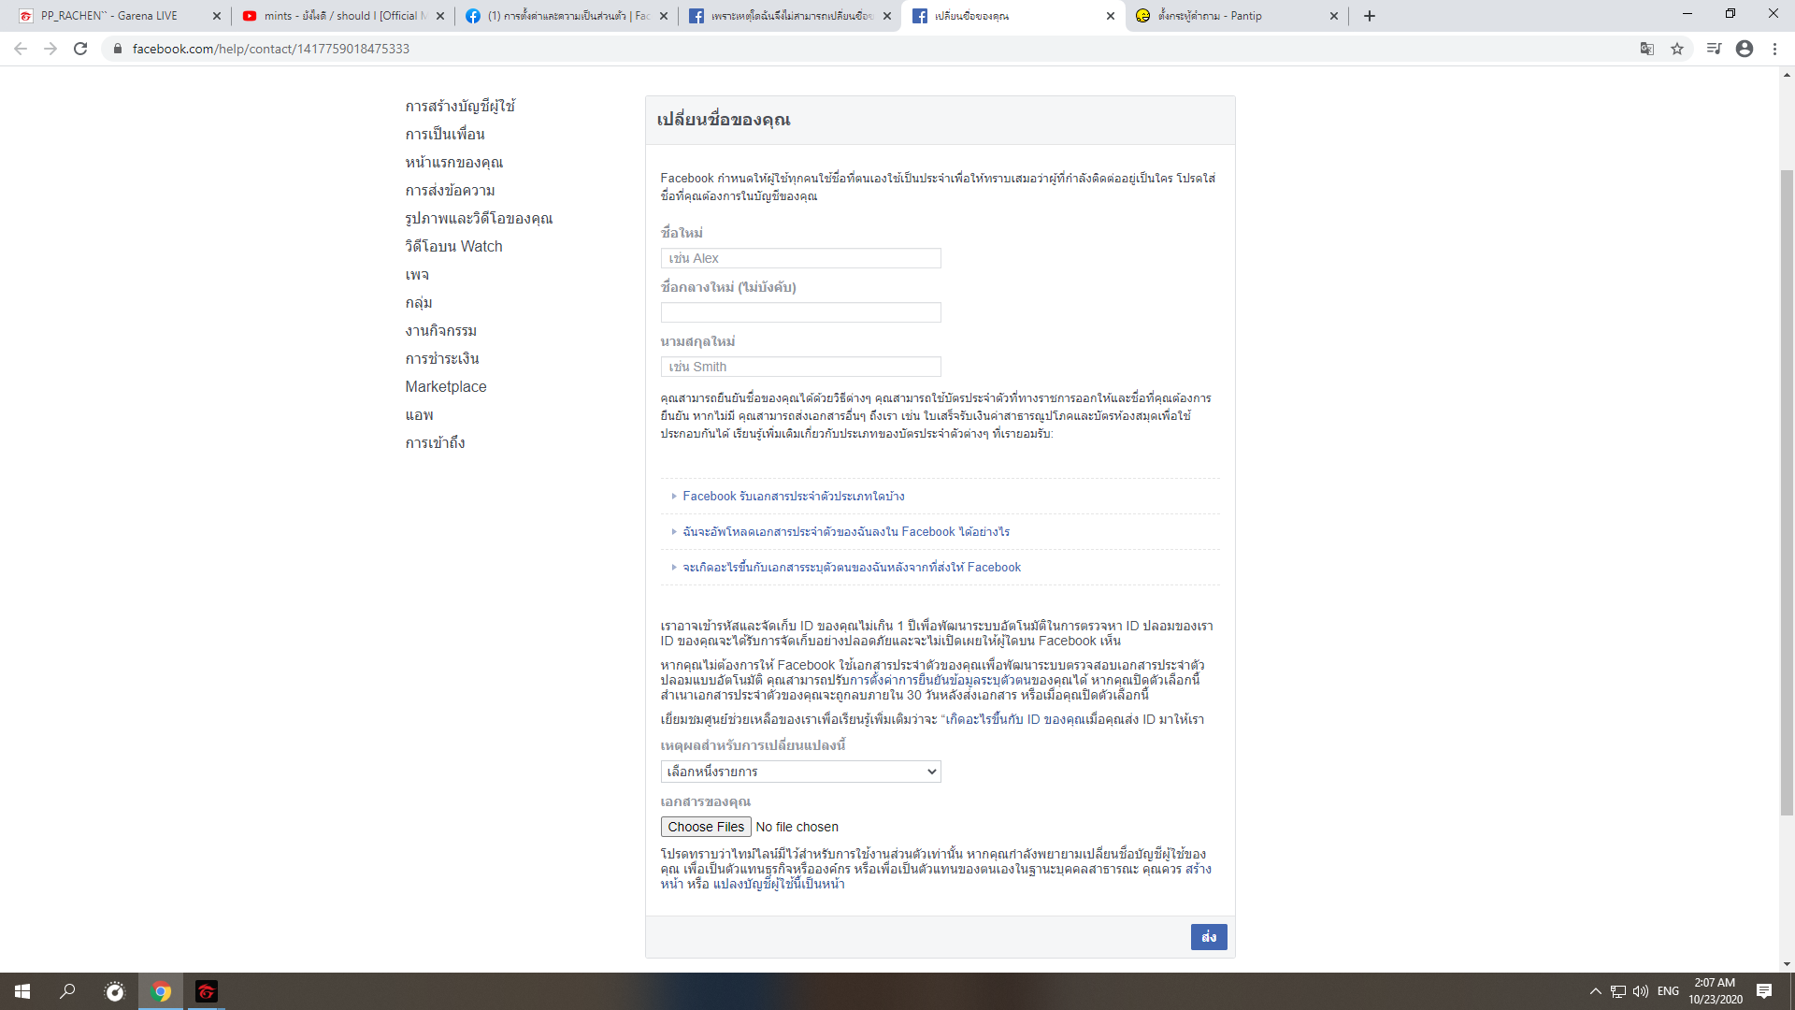The height and width of the screenshot is (1010, 1795).
Task: Open Windows Start menu
Action: [x=22, y=991]
